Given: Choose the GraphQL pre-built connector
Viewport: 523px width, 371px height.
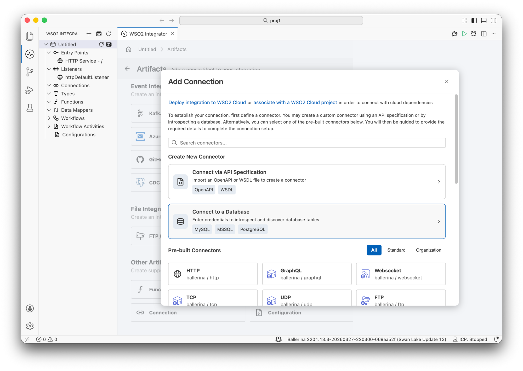Looking at the screenshot, I should [x=307, y=274].
